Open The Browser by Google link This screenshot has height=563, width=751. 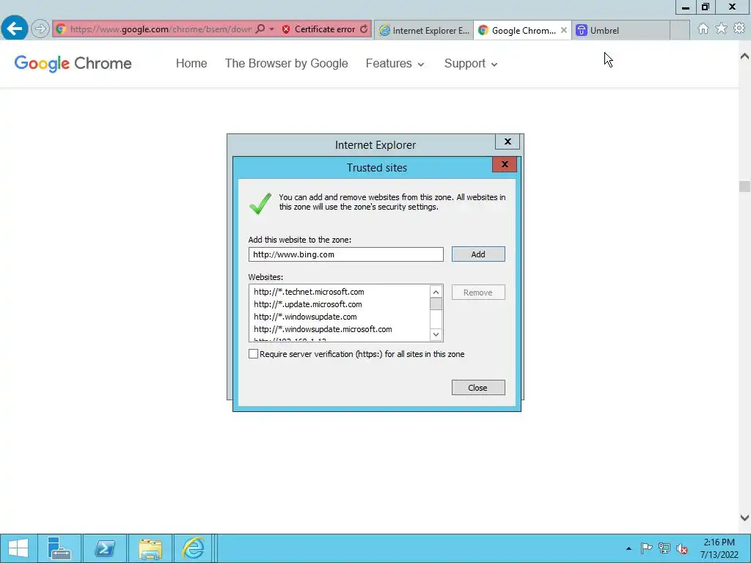(287, 63)
